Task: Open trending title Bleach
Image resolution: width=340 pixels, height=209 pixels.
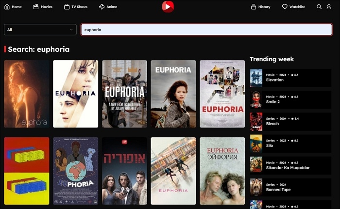Action: [272, 124]
